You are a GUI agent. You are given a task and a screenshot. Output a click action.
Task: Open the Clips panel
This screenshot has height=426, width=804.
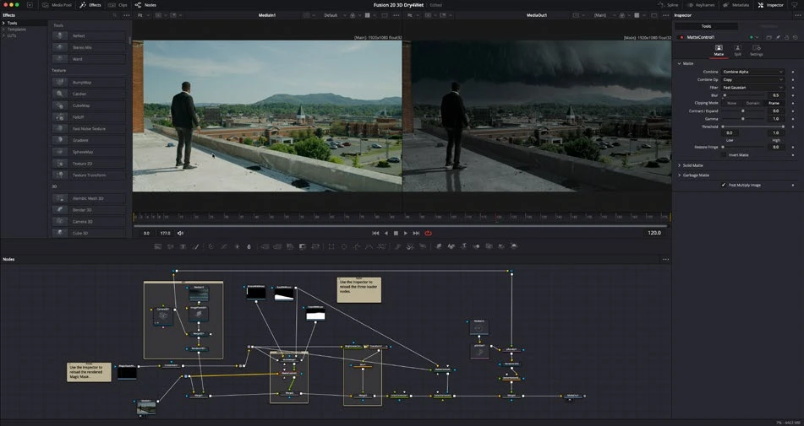(x=118, y=4)
